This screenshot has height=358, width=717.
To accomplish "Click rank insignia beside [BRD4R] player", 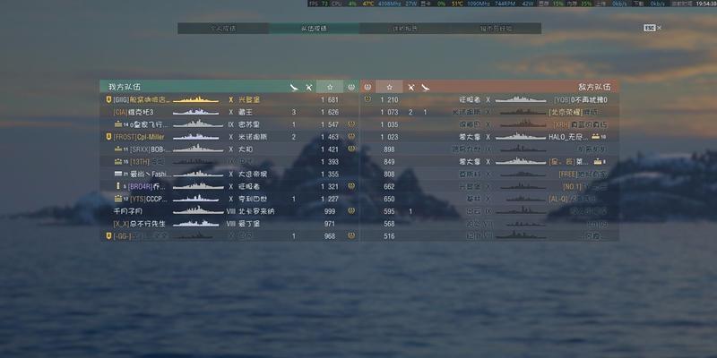I will click(x=118, y=186).
